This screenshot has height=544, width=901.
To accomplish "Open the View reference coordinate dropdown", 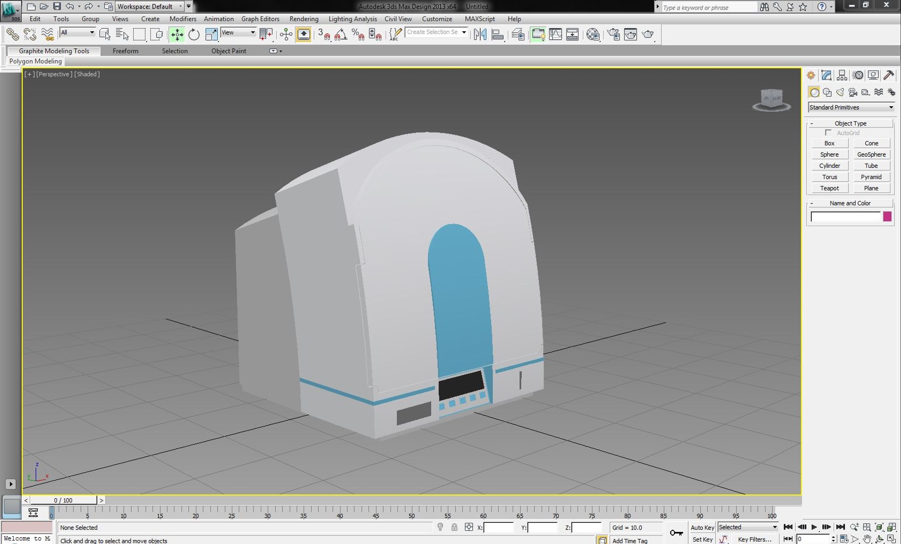I will (238, 32).
